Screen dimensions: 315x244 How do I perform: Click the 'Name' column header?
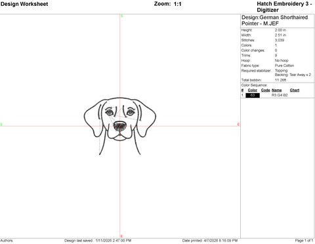(277, 90)
